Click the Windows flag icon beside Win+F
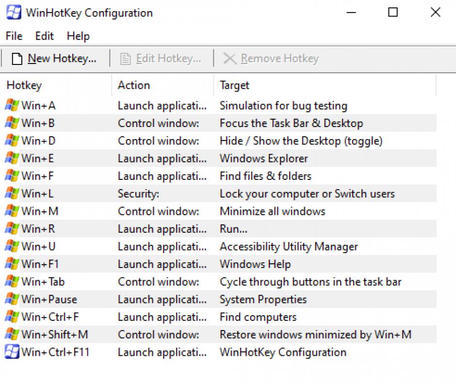This screenshot has height=382, width=456. 12,175
